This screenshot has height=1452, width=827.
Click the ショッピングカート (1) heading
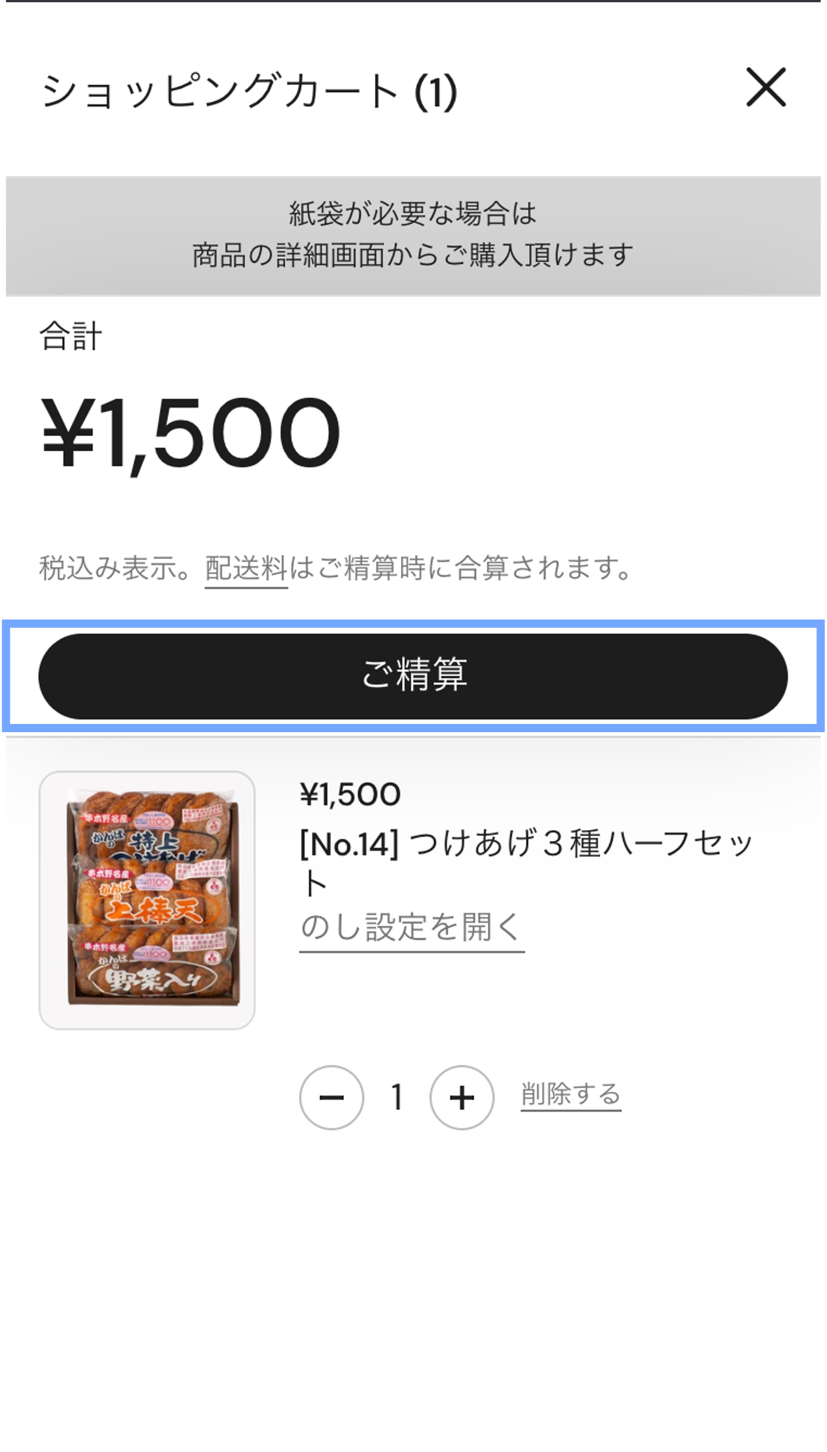249,91
